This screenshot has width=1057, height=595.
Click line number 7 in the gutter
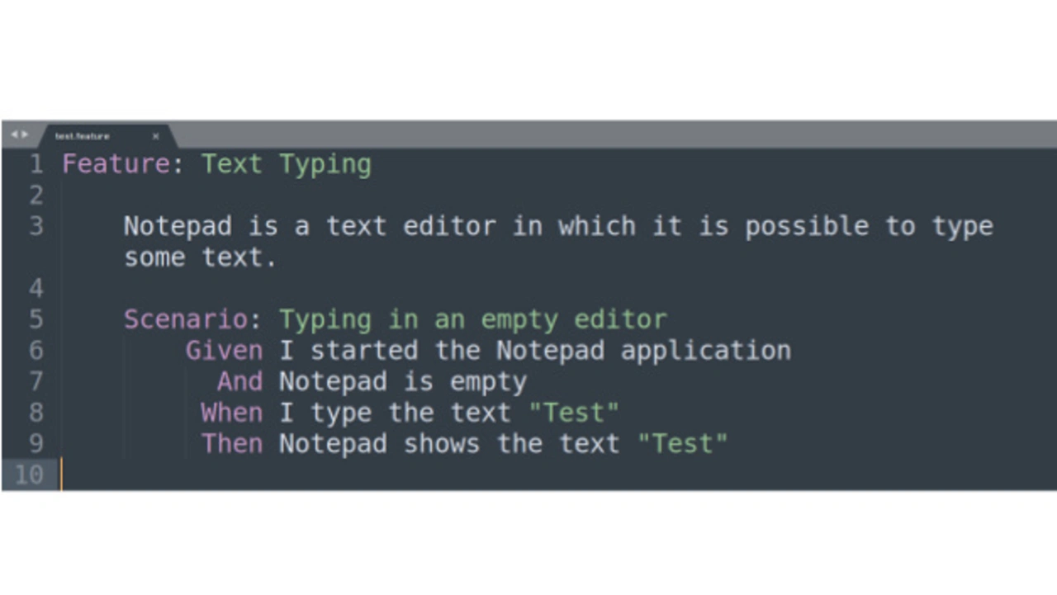tap(36, 381)
